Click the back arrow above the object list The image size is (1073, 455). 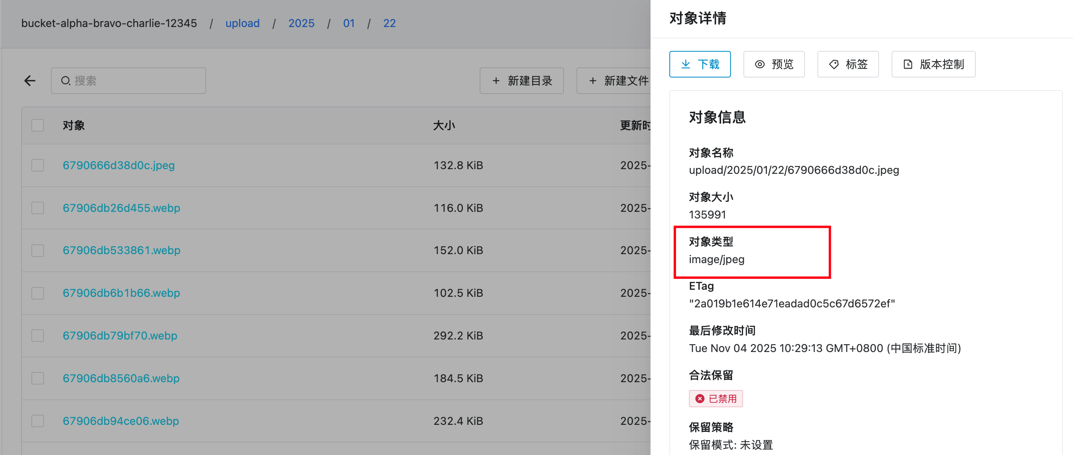point(29,80)
